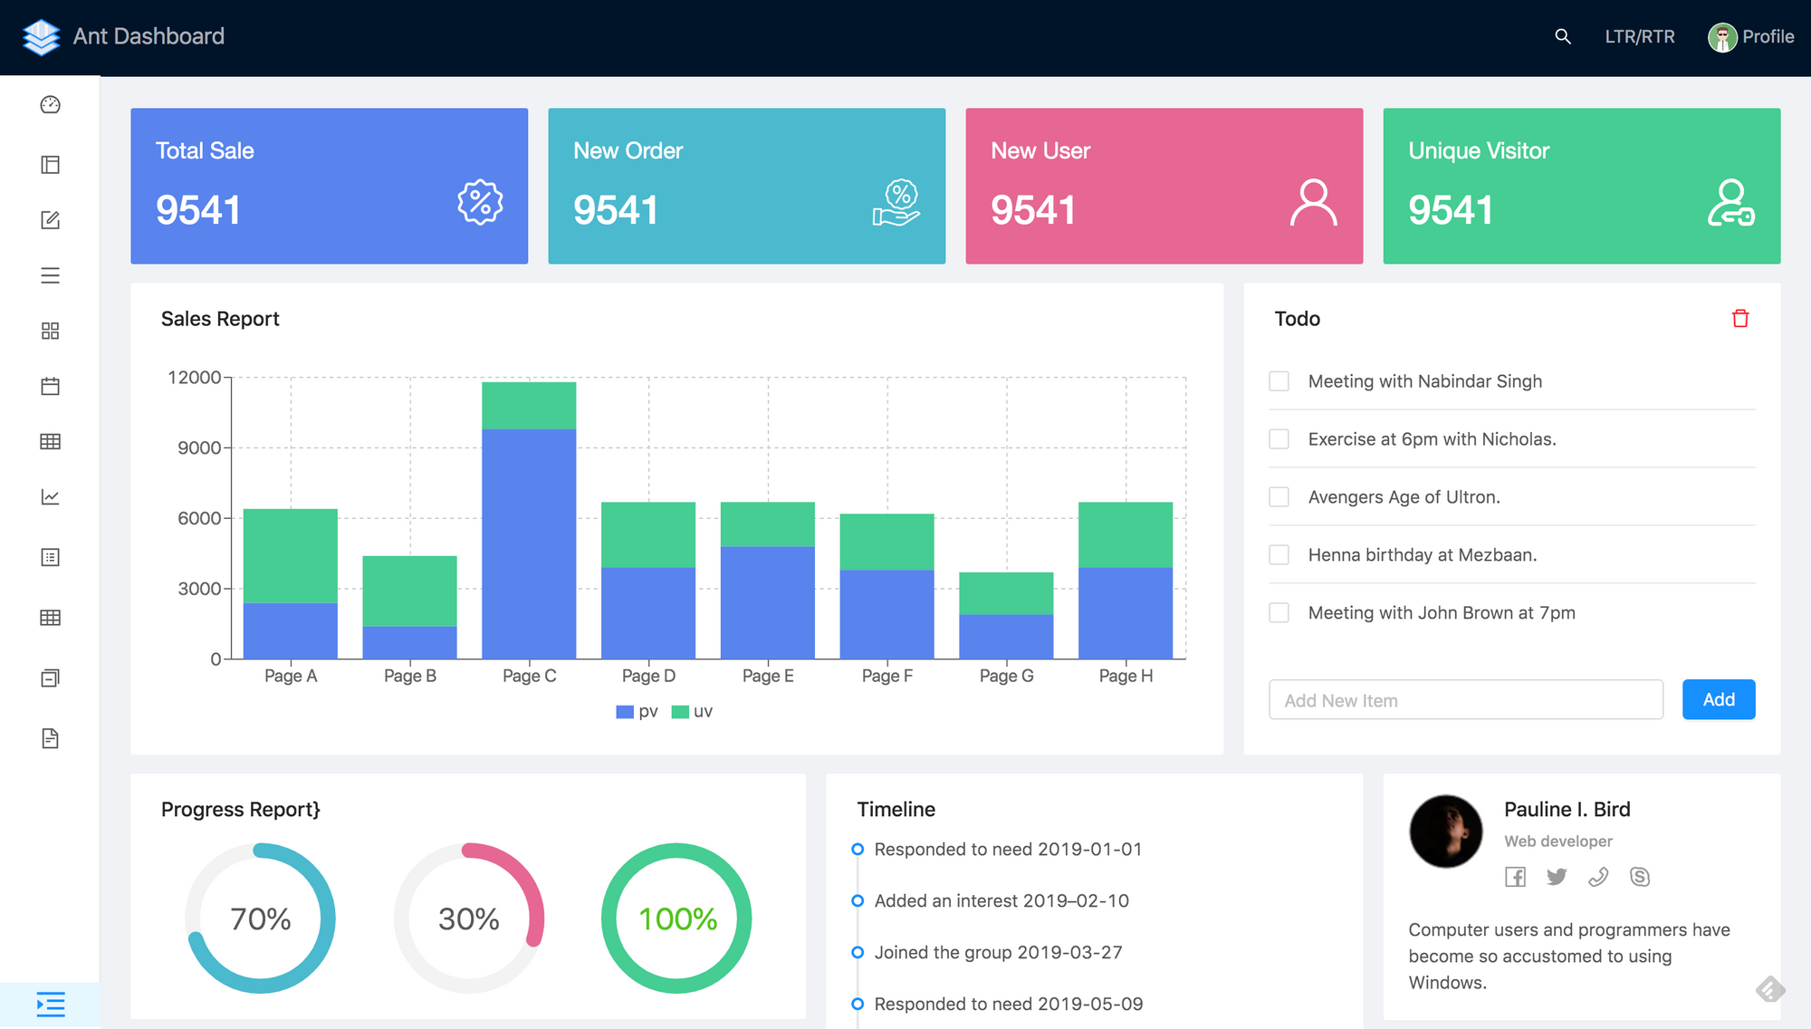This screenshot has height=1029, width=1811.
Task: Enable the Exercise at 6pm with Nicholas checkbox
Action: 1278,438
